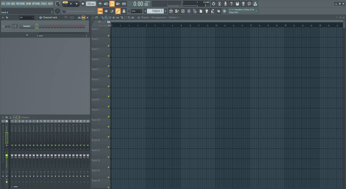Open the OPTIONS menu

(x=36, y=4)
